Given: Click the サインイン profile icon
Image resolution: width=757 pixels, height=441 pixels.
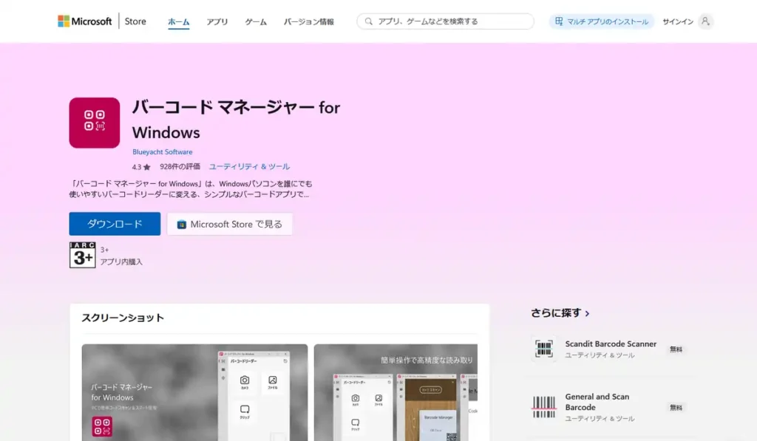Looking at the screenshot, I should [x=704, y=21].
